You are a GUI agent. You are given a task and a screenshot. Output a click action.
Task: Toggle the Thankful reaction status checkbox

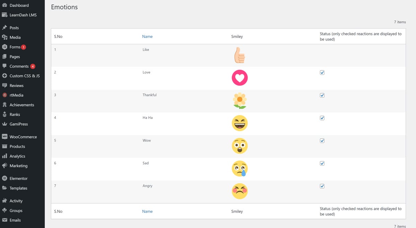point(322,95)
